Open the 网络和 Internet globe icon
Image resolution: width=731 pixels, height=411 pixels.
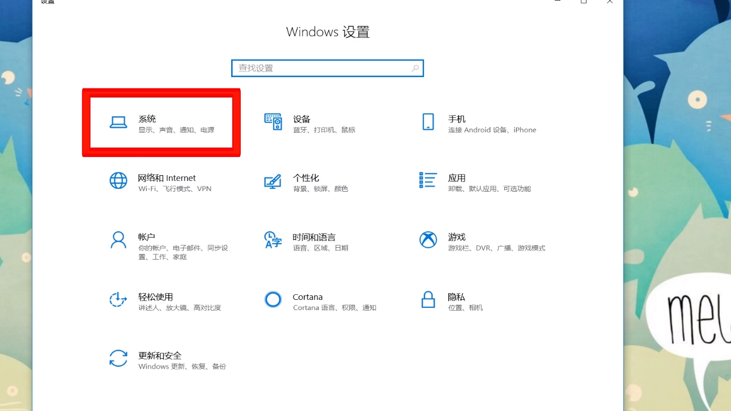(118, 181)
